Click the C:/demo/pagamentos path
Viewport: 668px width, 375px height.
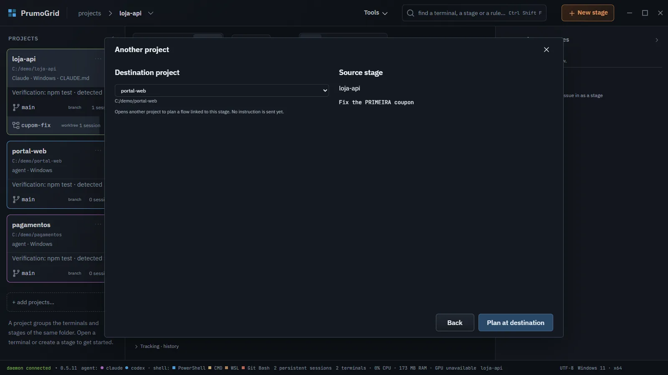coord(37,235)
